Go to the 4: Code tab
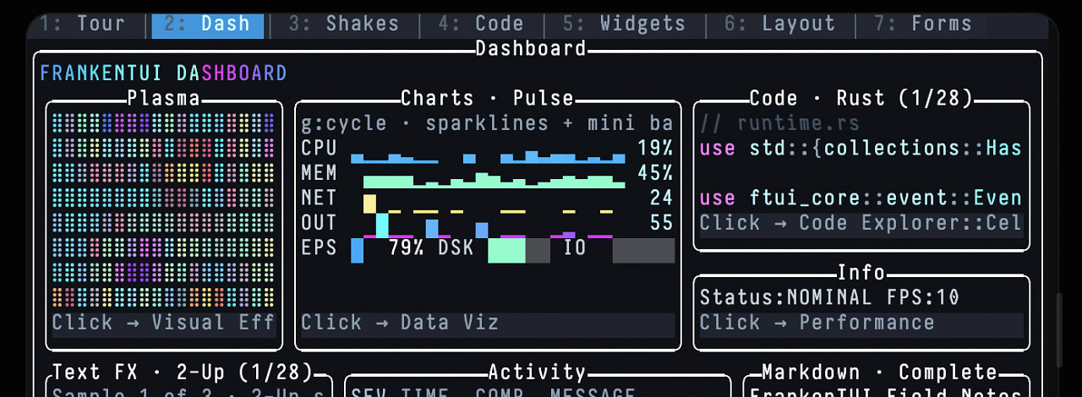This screenshot has height=397, width=1082. 481,24
